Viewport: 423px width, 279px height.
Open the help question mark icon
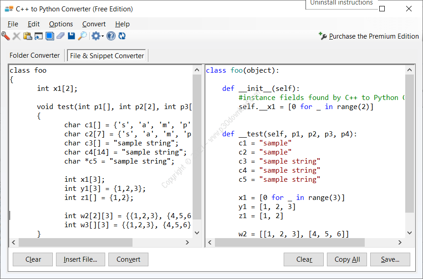pos(111,35)
